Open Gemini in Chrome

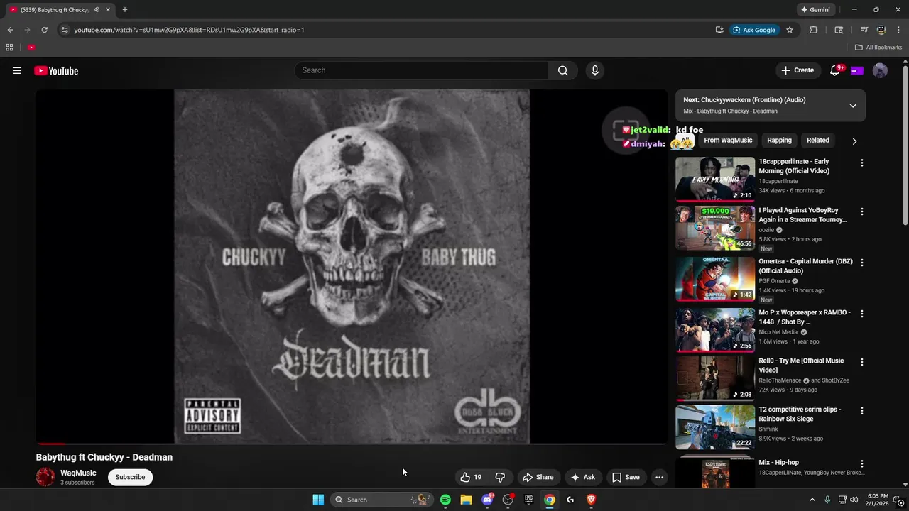[815, 10]
